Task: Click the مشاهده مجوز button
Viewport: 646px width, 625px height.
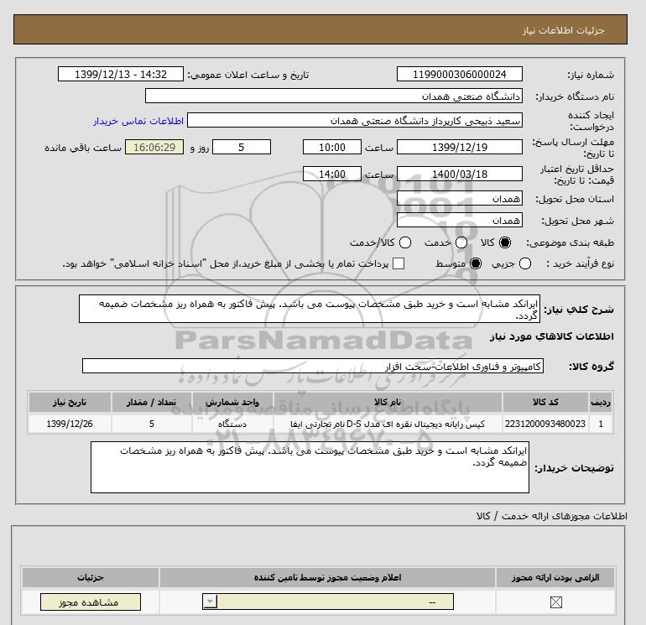Action: [91, 602]
